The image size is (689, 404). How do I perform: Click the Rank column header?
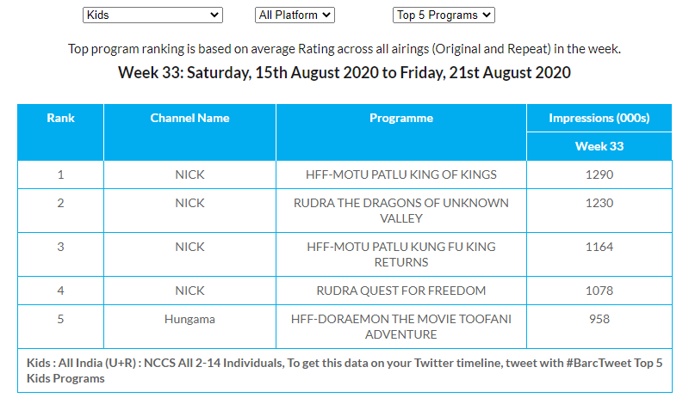click(60, 118)
